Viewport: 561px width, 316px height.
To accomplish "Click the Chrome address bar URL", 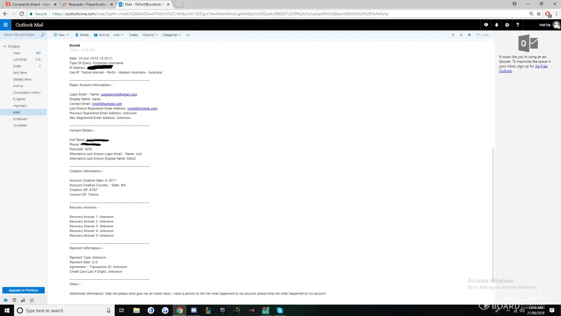I will pyautogui.click(x=220, y=14).
